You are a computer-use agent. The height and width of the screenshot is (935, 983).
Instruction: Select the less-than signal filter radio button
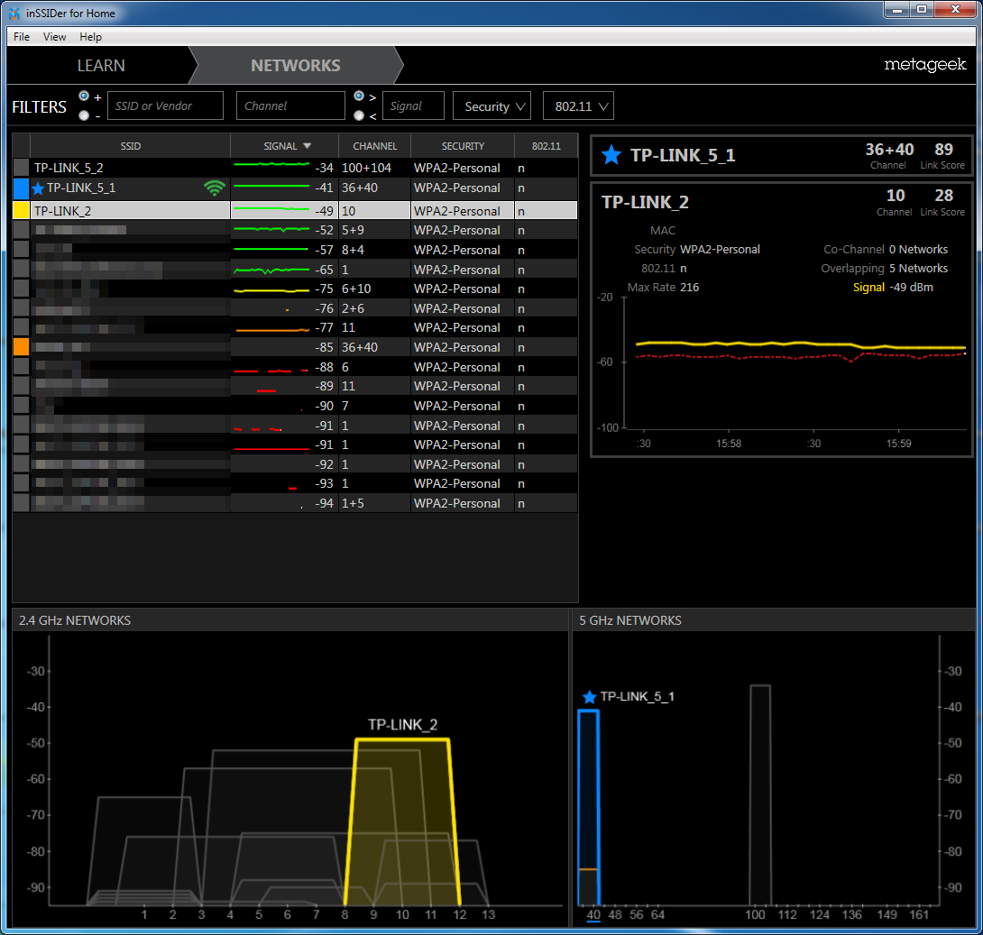coord(359,115)
